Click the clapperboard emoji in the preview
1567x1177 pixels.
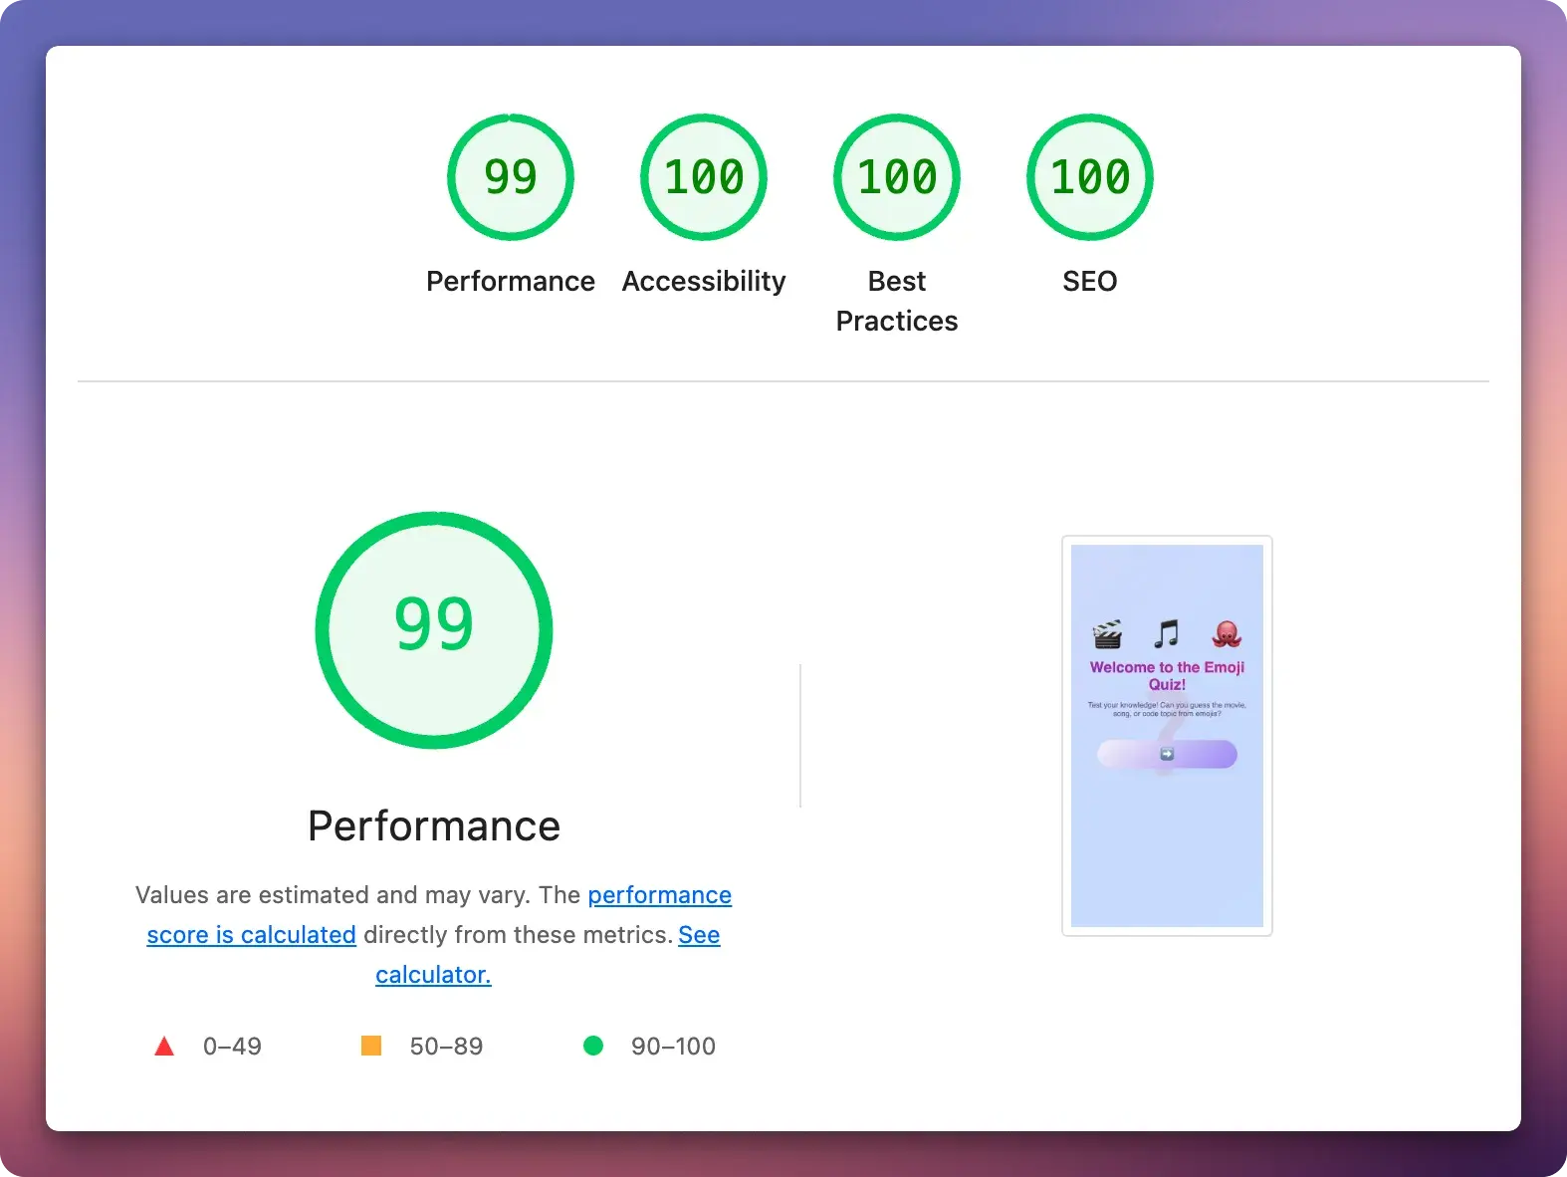coord(1107,634)
